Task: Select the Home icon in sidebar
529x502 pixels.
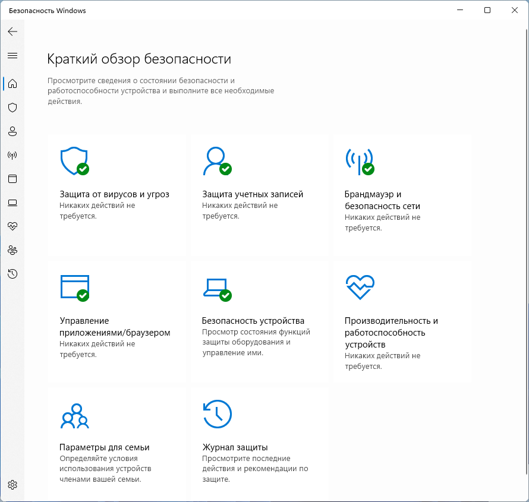Action: 12,84
